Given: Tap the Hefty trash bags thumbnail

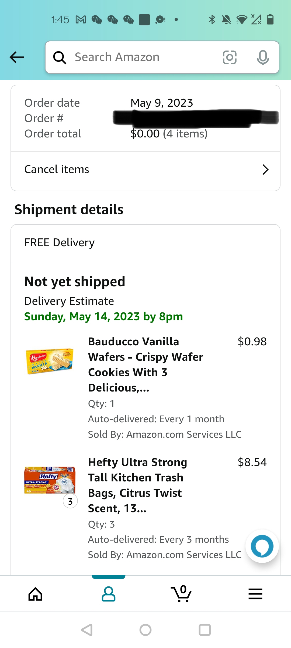Looking at the screenshot, I should [x=50, y=480].
